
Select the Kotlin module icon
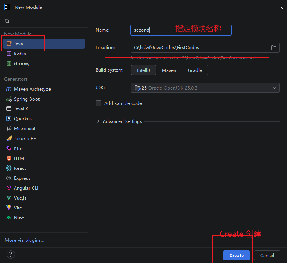9,54
